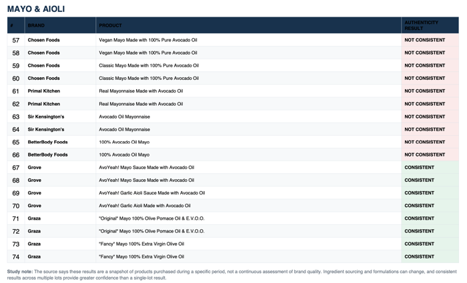The image size is (467, 283).
Task: Click NOT CONSISTENT result in row 60
Action: [424, 78]
